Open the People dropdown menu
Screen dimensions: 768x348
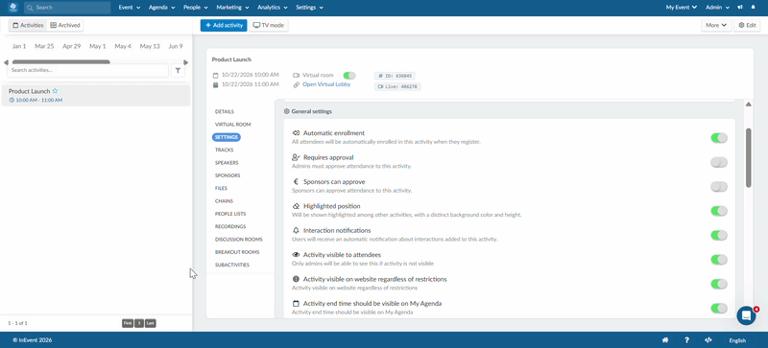[x=196, y=8]
